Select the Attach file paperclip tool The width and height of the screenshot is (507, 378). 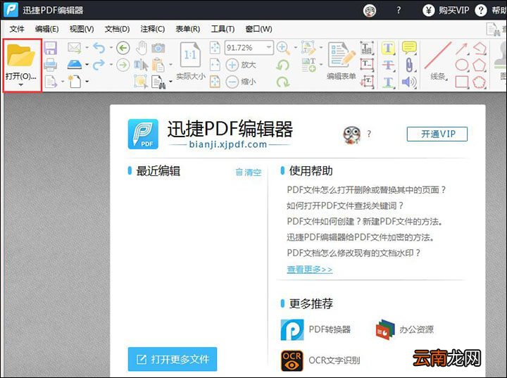click(x=409, y=65)
